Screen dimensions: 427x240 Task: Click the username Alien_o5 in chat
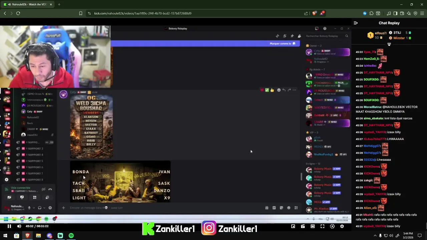pyautogui.click(x=370, y=208)
